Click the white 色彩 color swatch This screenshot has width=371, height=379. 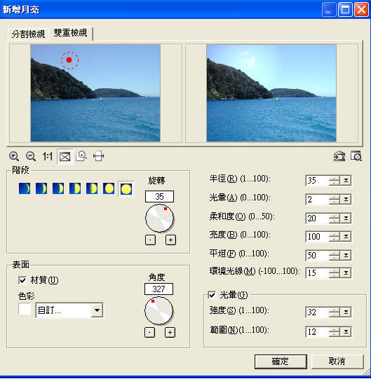click(25, 309)
